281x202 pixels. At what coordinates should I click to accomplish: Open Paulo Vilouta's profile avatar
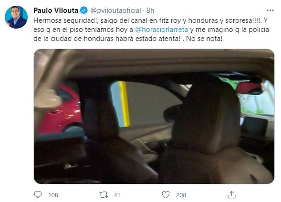click(16, 17)
